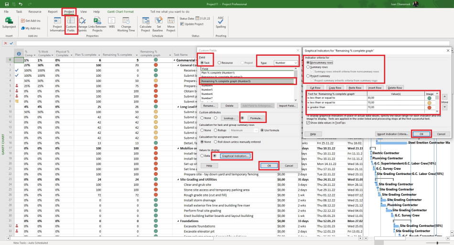Click the Undo arrow in title bar
The height and width of the screenshot is (245, 454).
click(21, 4)
